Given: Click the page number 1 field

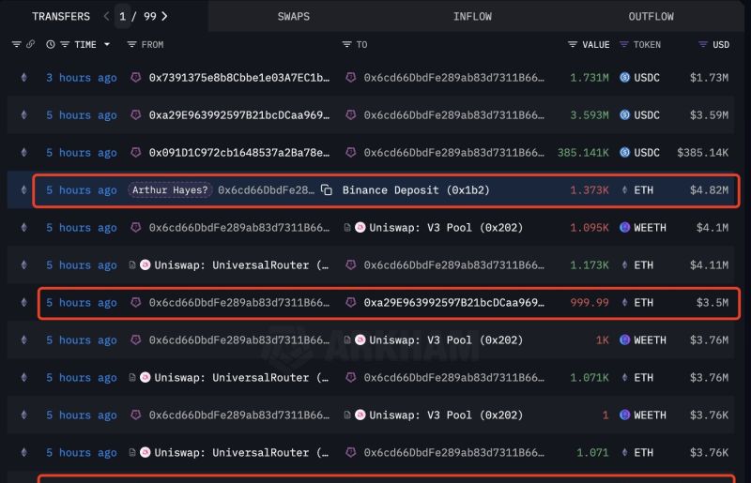Looking at the screenshot, I should click(123, 16).
